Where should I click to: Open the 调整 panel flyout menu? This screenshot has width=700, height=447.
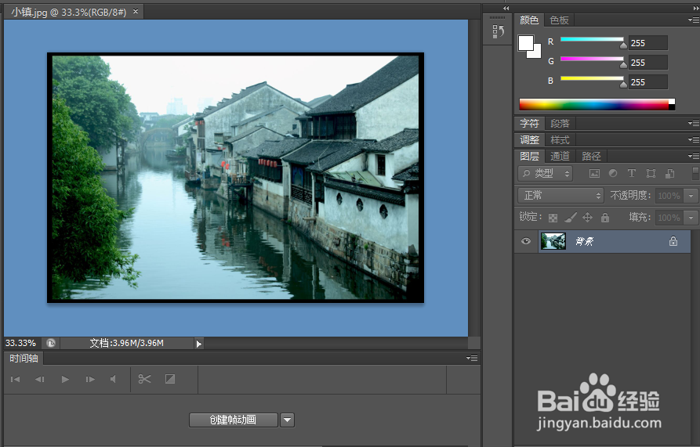693,140
